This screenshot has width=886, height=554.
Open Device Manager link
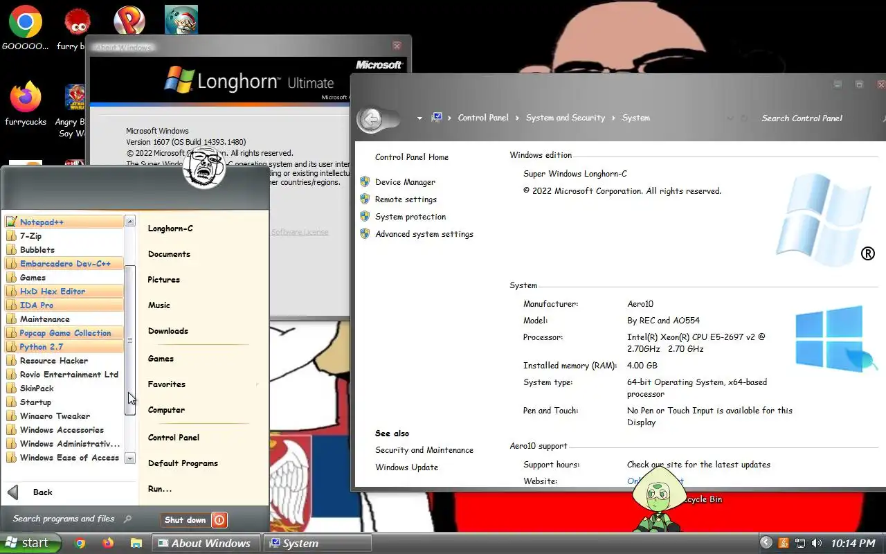(405, 182)
